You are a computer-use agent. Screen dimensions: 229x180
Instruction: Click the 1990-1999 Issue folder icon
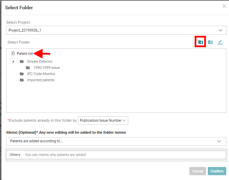click(x=28, y=68)
